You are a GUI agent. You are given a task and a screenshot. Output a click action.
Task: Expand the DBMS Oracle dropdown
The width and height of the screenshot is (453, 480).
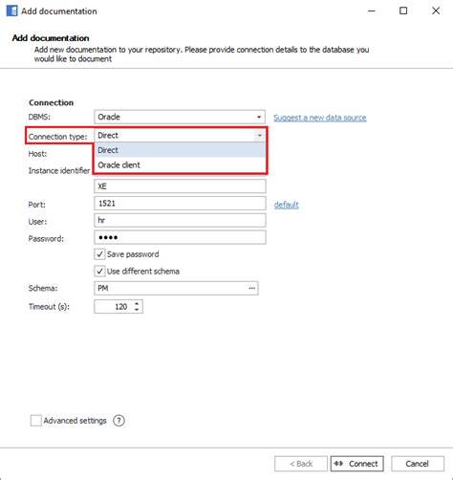coord(259,117)
